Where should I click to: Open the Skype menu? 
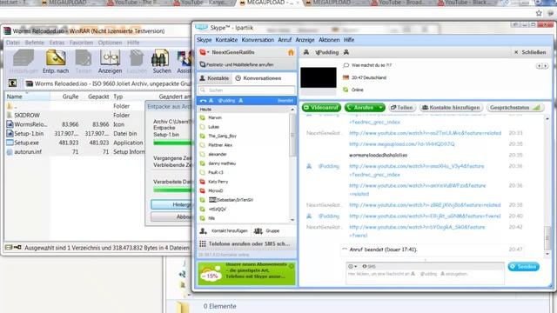(x=204, y=40)
